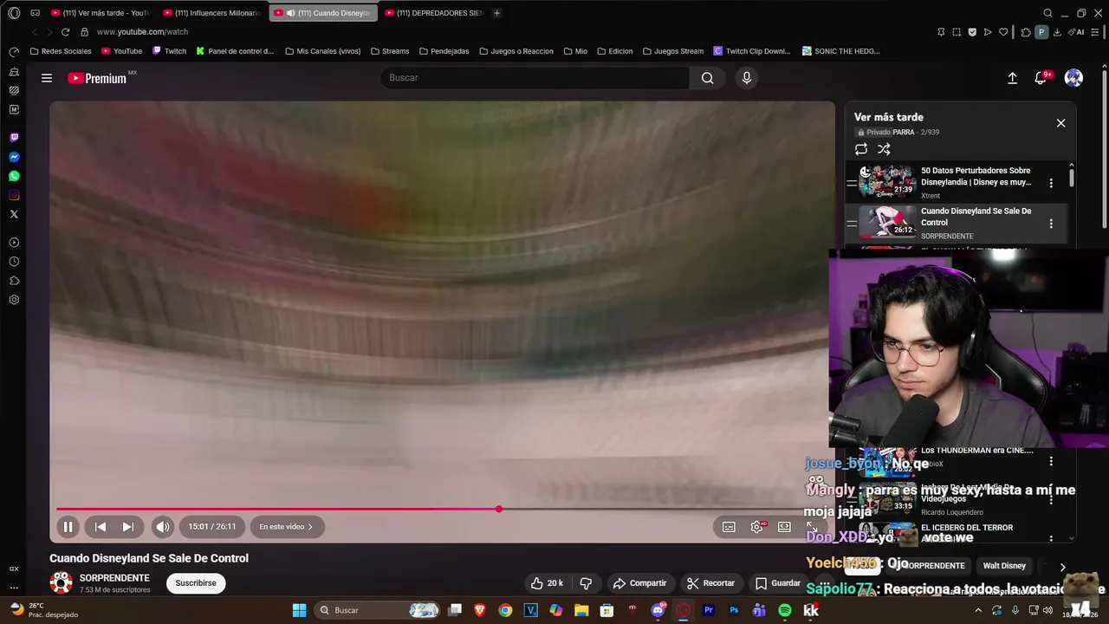The width and height of the screenshot is (1109, 624).
Task: Open X (Twitter) in the Opera sidebar
Action: pyautogui.click(x=14, y=214)
